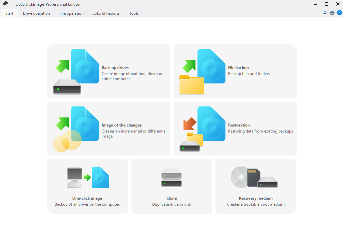343x241 pixels.
Task: Maximize the O&O DiskImage window
Action: tap(327, 4)
